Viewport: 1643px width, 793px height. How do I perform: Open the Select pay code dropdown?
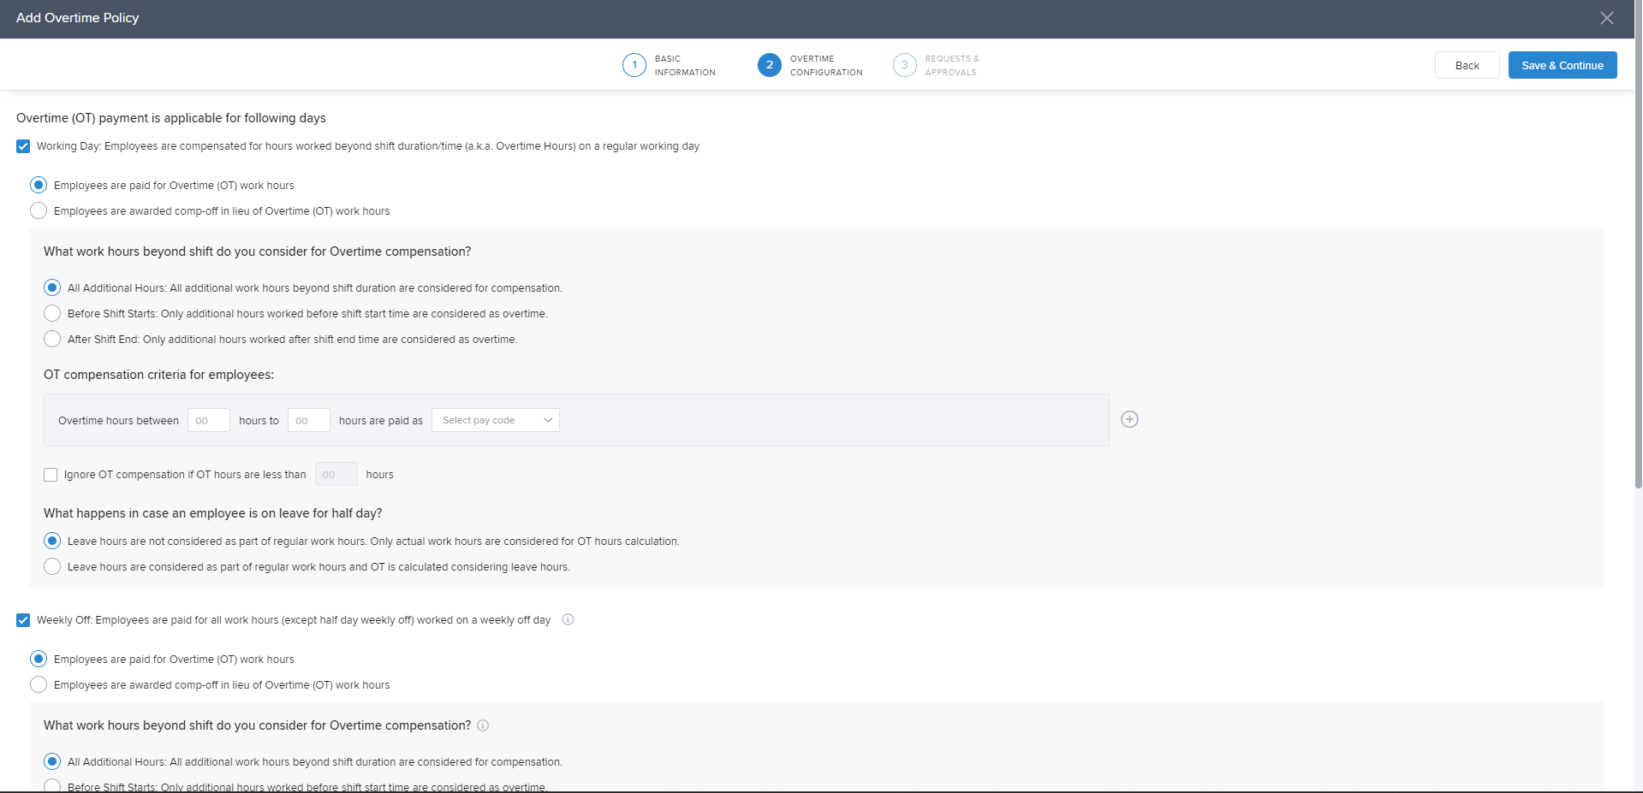click(496, 420)
